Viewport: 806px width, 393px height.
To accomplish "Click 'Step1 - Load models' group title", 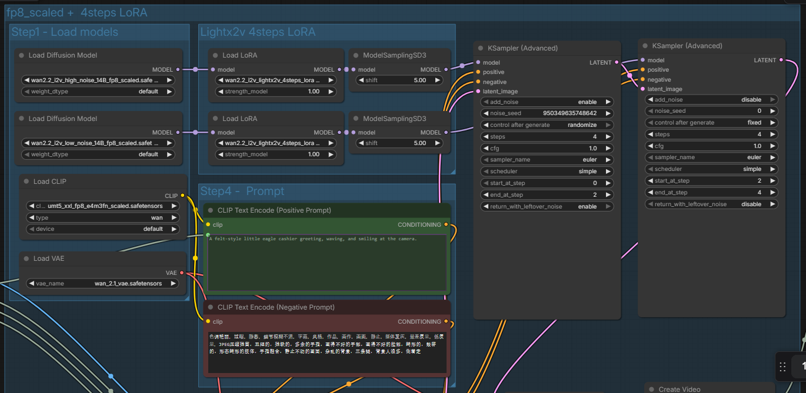I will click(x=65, y=32).
